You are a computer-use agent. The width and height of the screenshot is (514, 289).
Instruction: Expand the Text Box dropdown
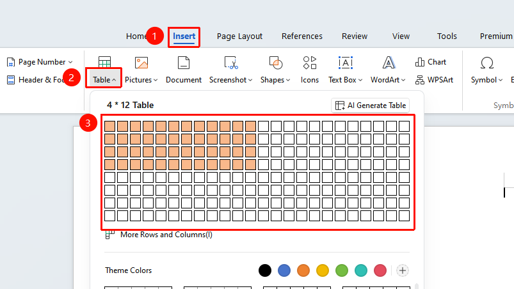click(360, 80)
